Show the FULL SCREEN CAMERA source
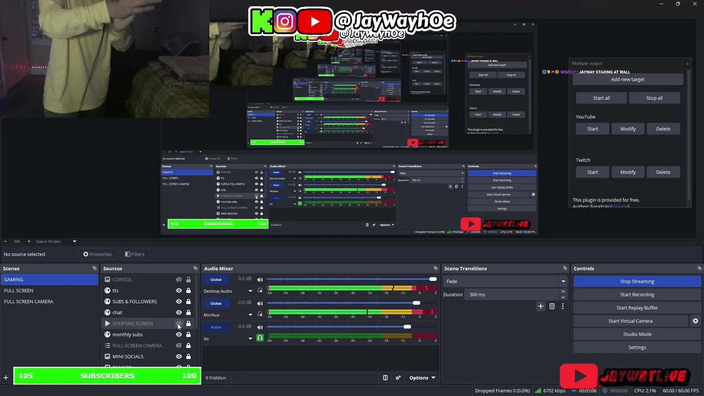The height and width of the screenshot is (396, 704). pyautogui.click(x=179, y=345)
